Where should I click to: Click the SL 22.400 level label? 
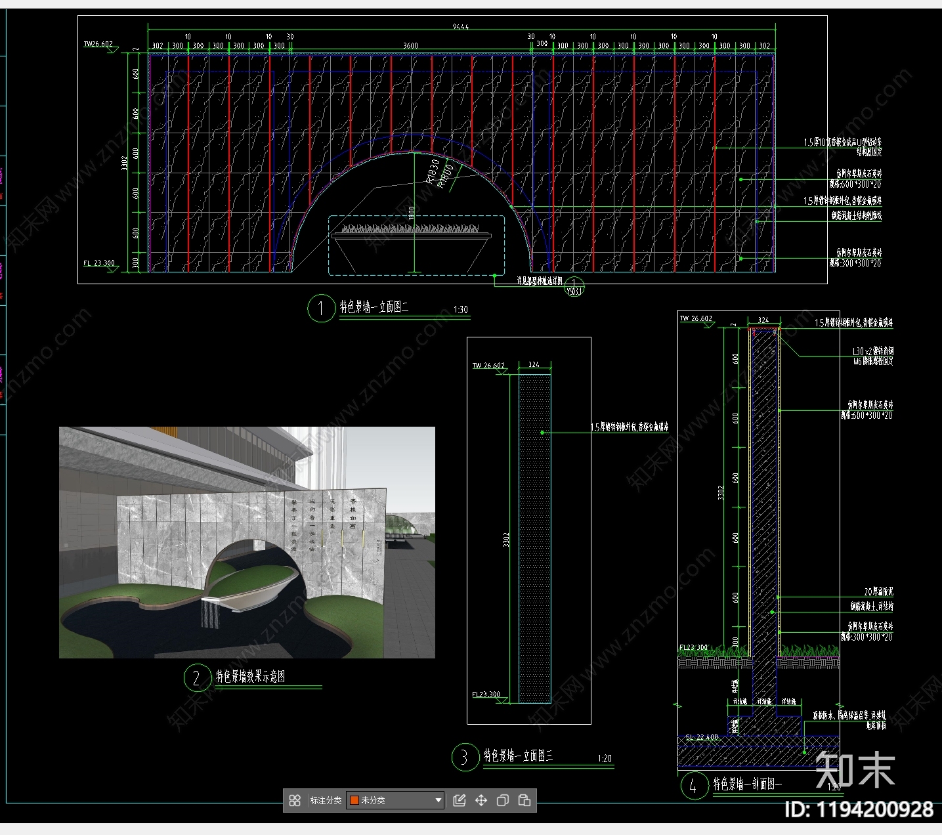coord(702,737)
